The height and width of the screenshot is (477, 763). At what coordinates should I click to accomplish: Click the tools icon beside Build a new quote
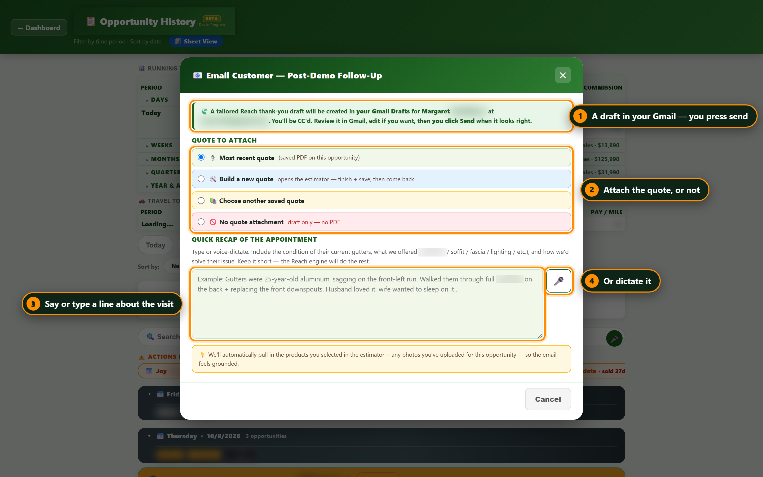point(213,179)
